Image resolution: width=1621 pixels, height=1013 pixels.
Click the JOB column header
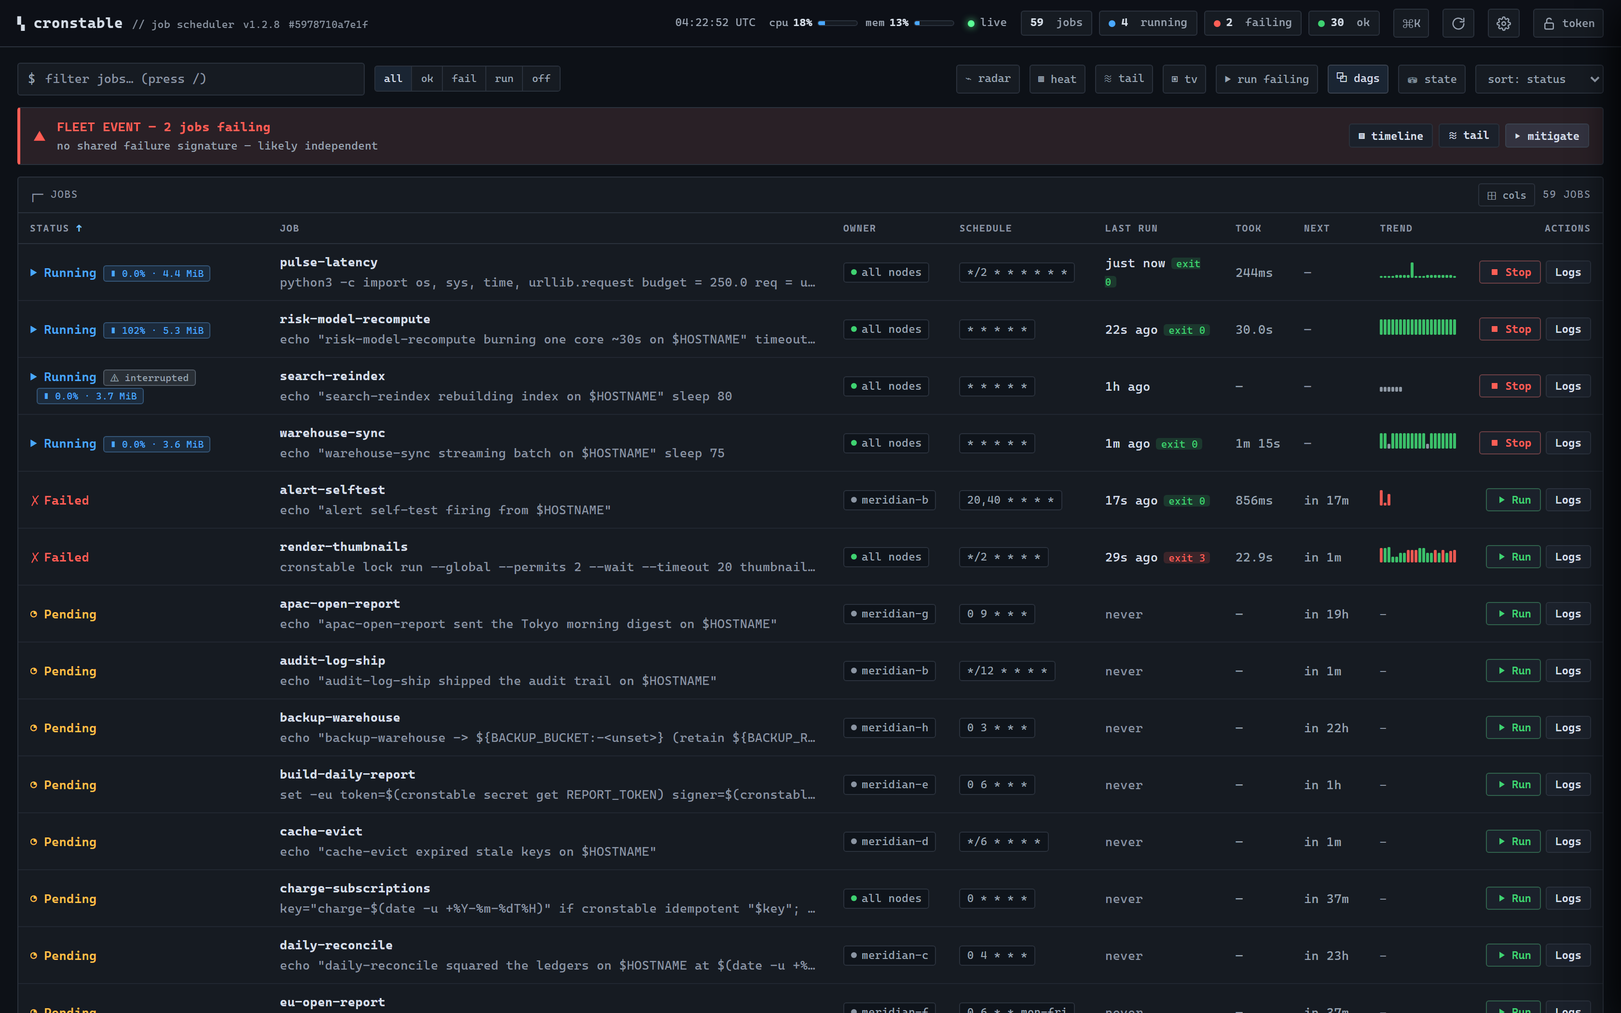pos(289,229)
